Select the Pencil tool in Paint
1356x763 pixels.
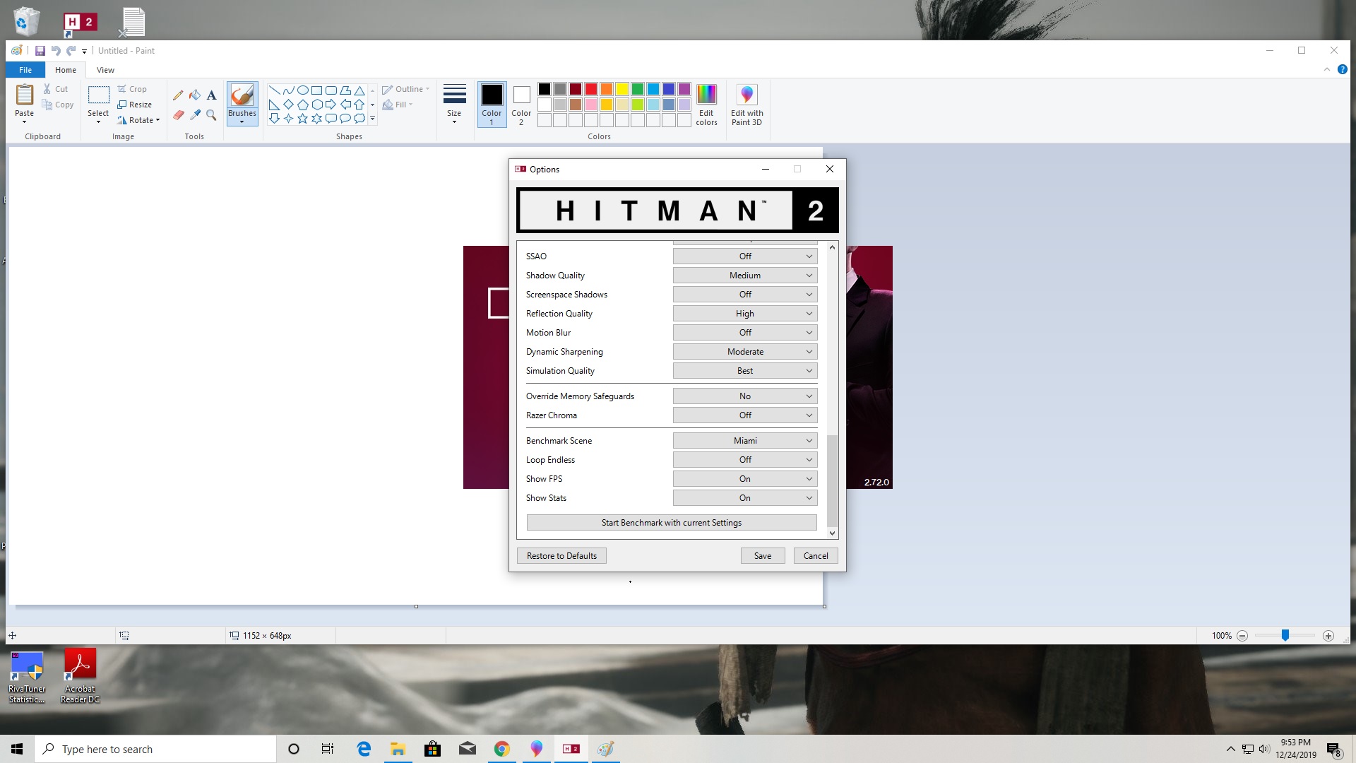pyautogui.click(x=178, y=95)
